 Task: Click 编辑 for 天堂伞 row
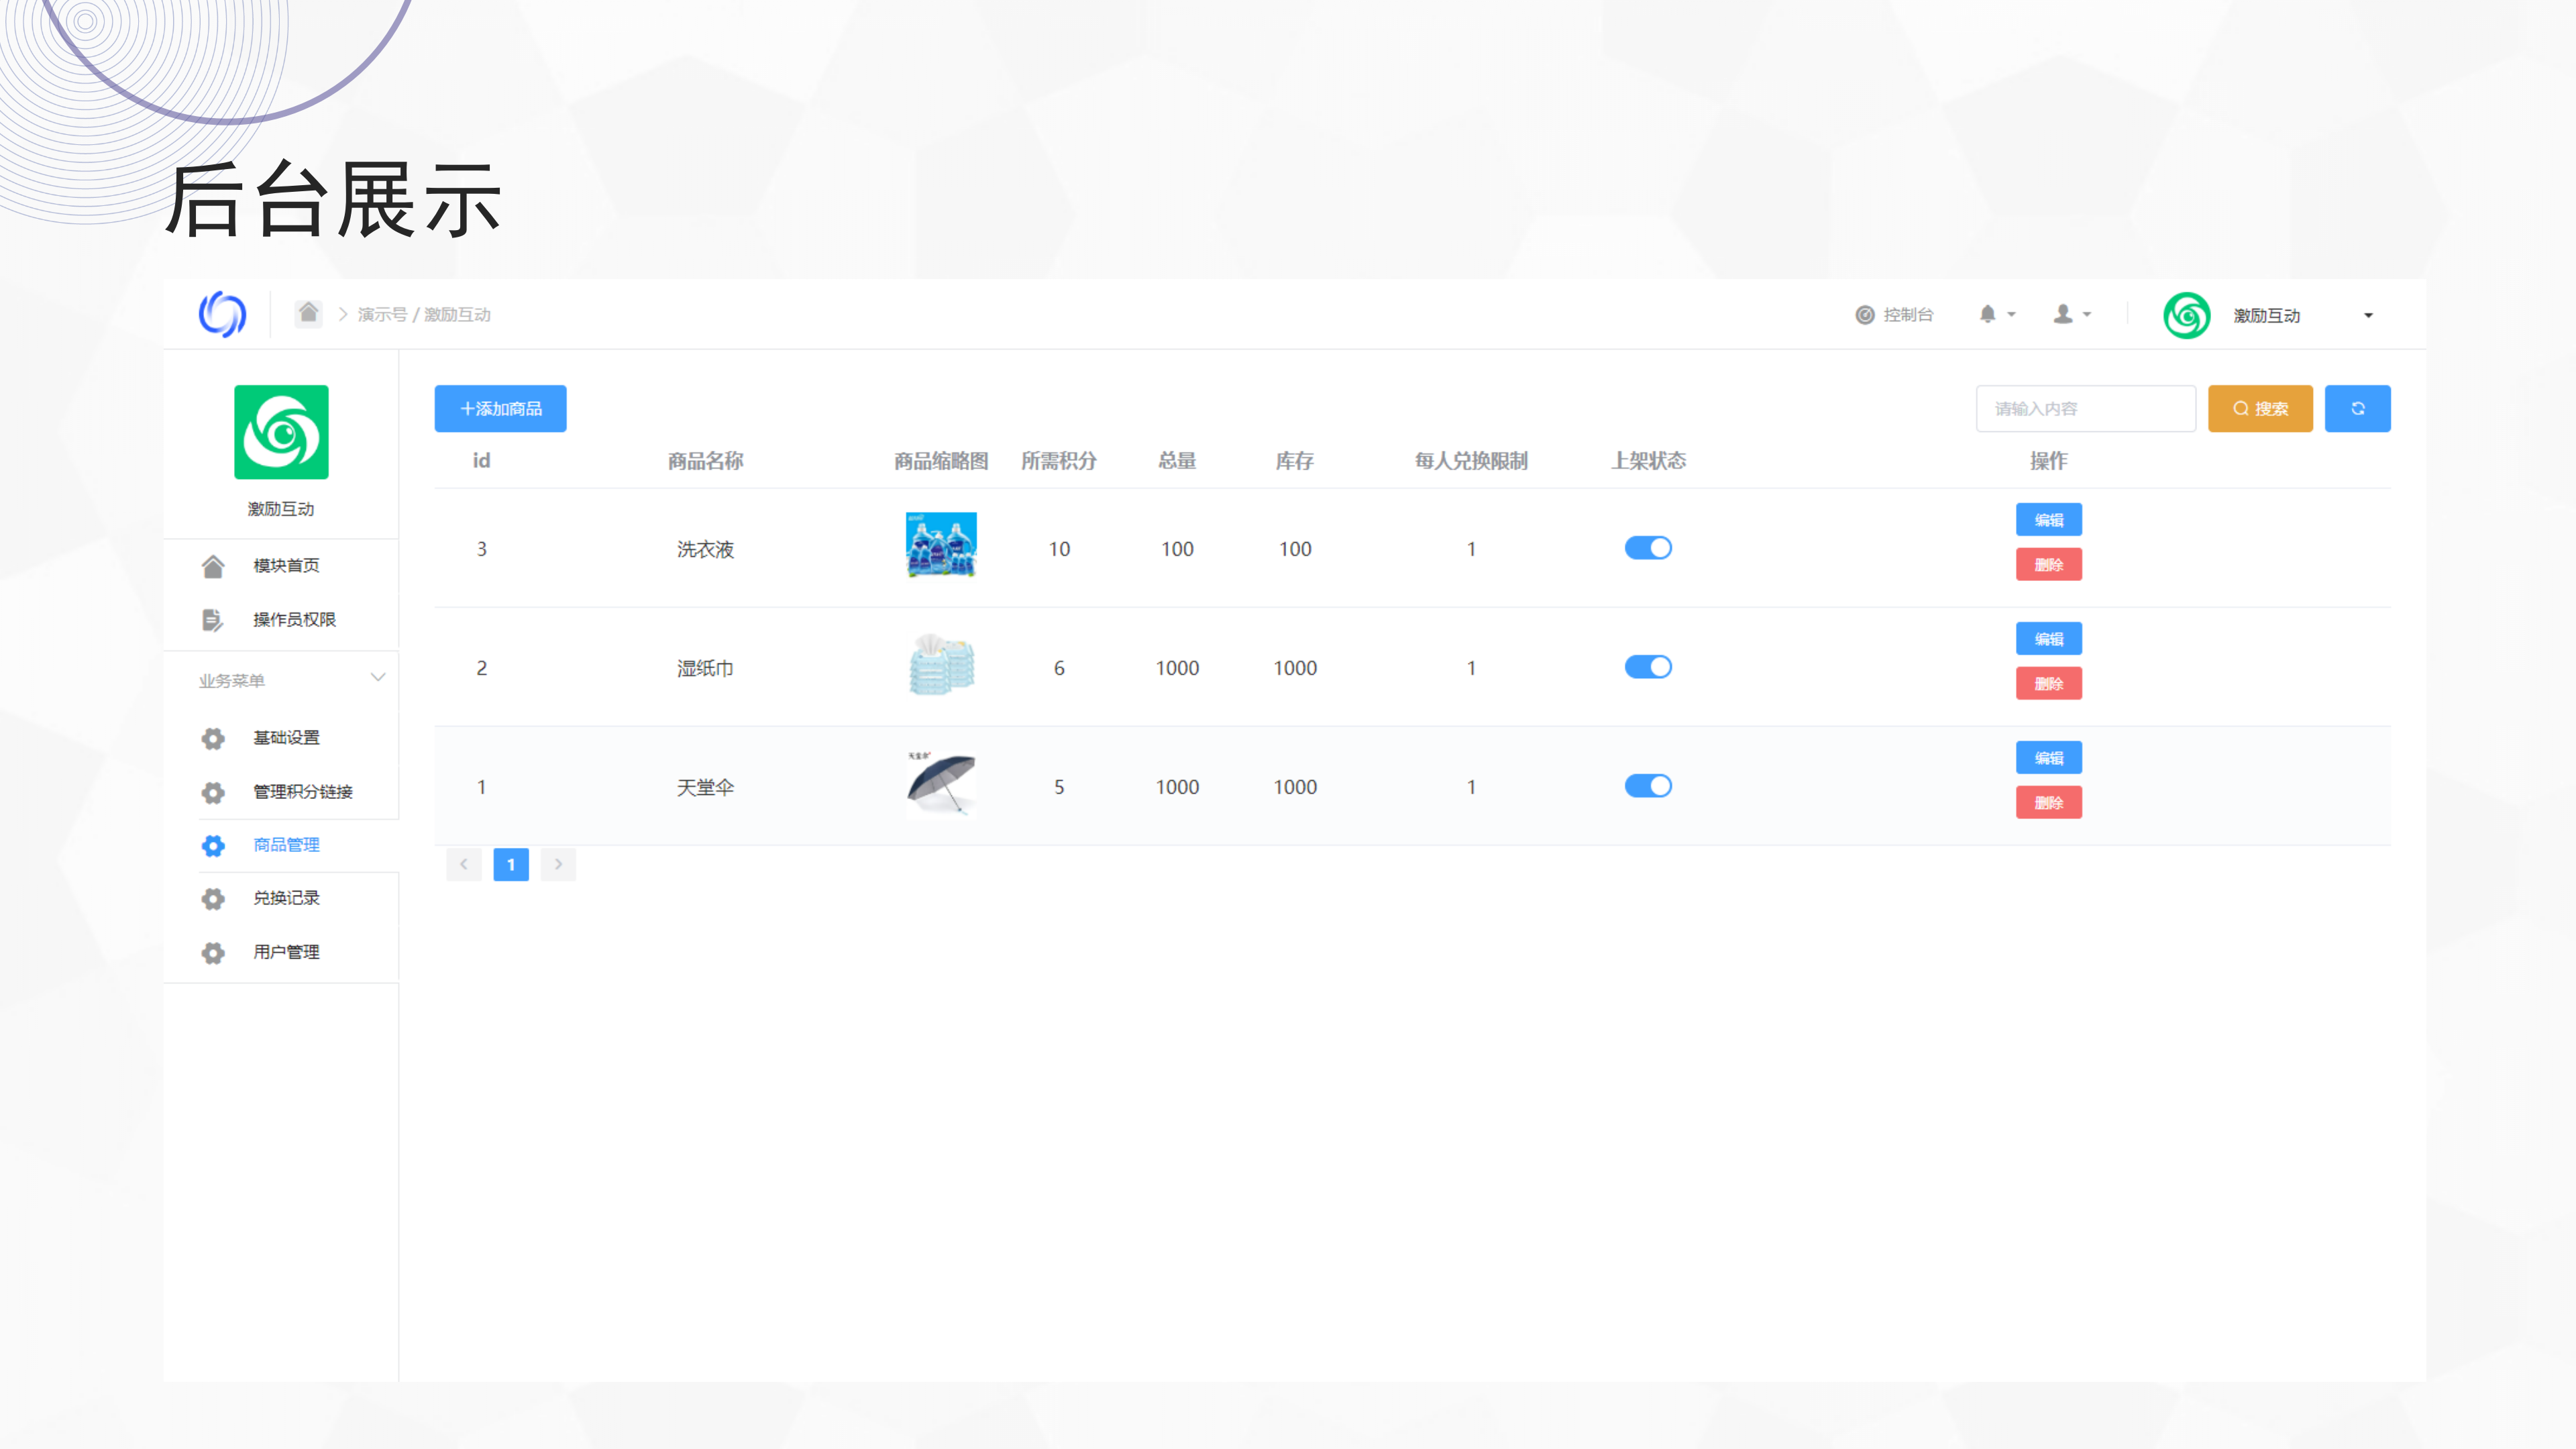[2048, 758]
